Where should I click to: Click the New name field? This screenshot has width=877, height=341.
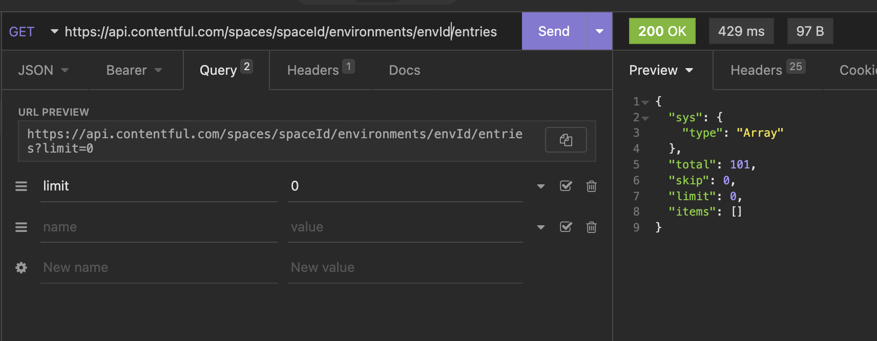pyautogui.click(x=159, y=268)
